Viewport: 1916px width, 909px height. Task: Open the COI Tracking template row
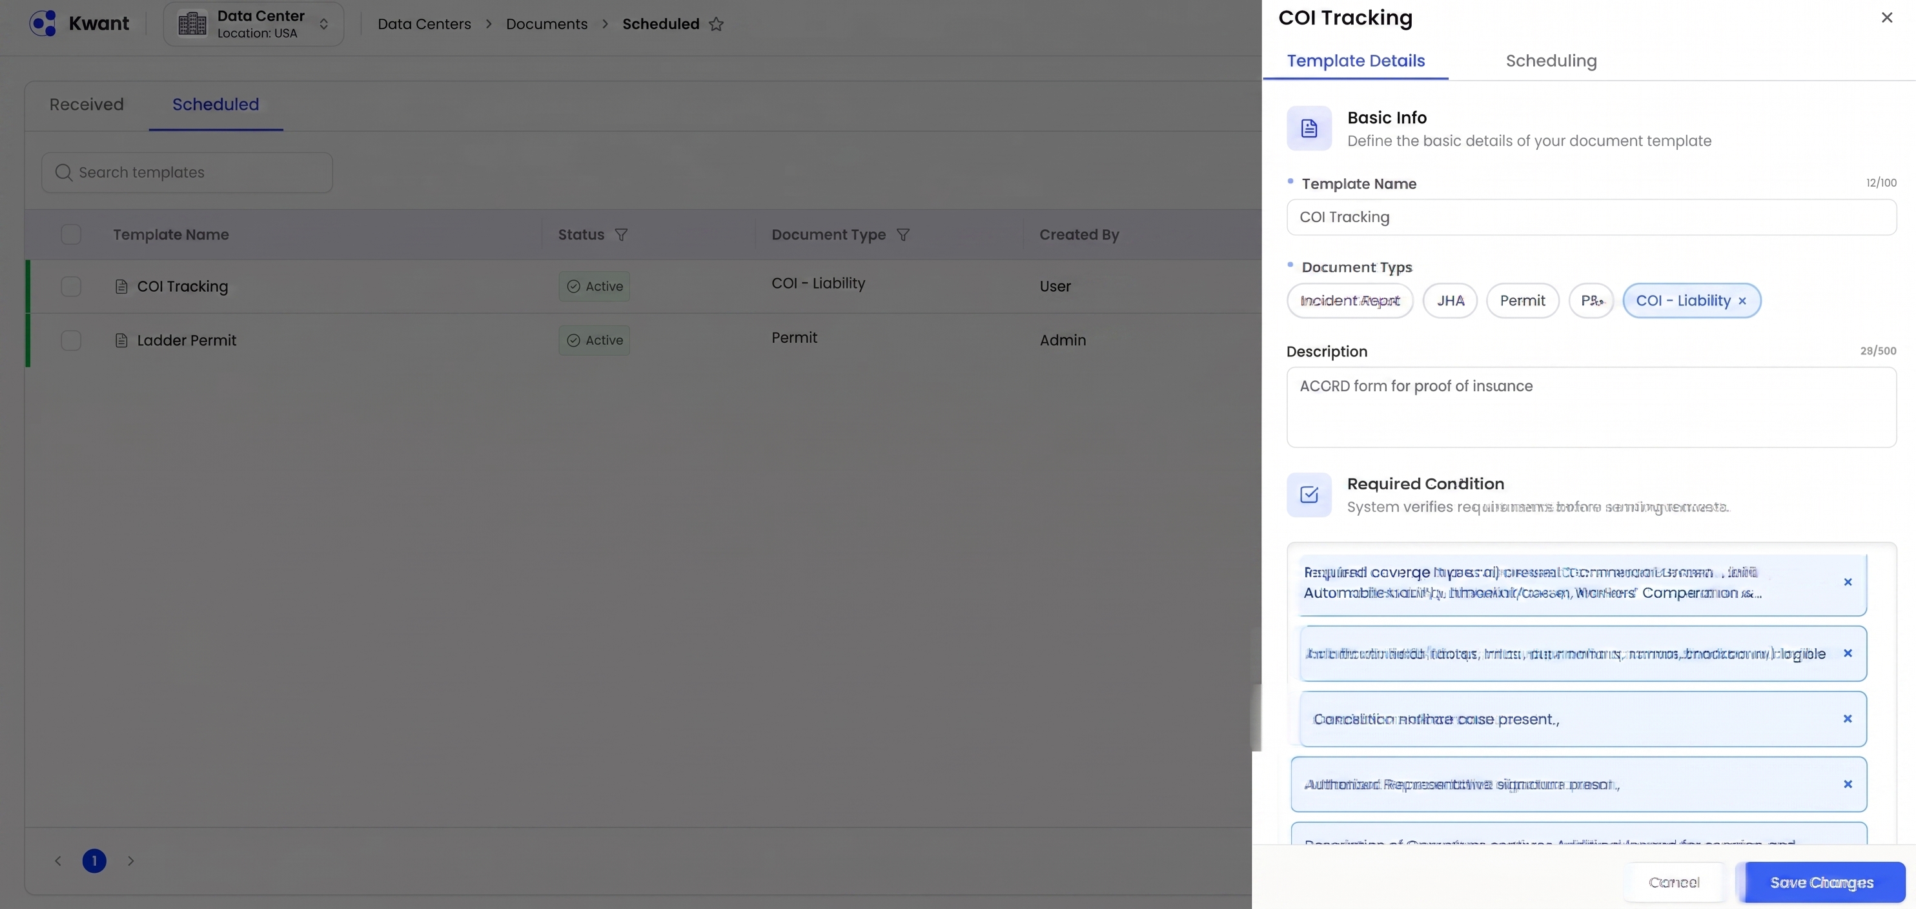pos(644,287)
